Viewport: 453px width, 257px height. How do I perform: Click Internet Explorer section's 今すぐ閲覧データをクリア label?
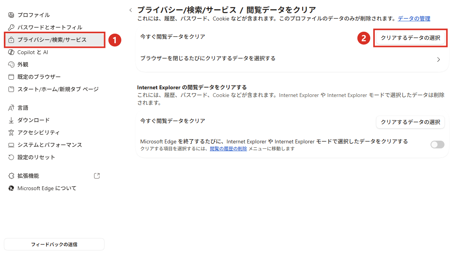[173, 121]
